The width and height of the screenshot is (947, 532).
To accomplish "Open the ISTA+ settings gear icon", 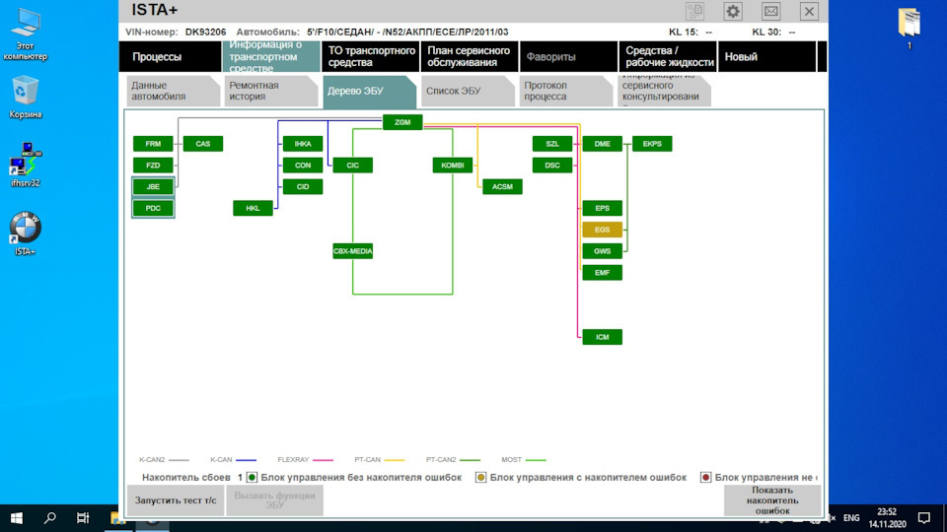I will (733, 11).
